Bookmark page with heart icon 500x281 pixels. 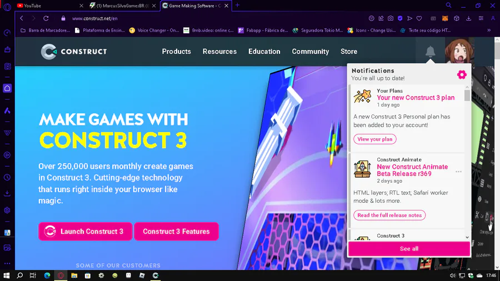tap(419, 18)
